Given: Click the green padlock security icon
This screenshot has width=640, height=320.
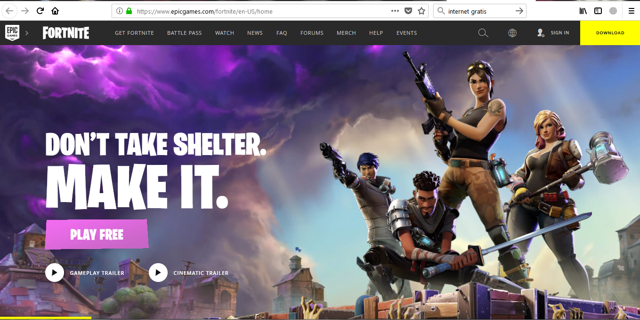Looking at the screenshot, I should [x=129, y=11].
